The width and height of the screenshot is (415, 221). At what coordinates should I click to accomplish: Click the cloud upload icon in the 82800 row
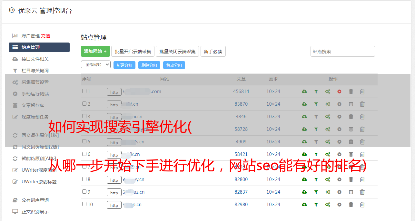[x=304, y=179]
